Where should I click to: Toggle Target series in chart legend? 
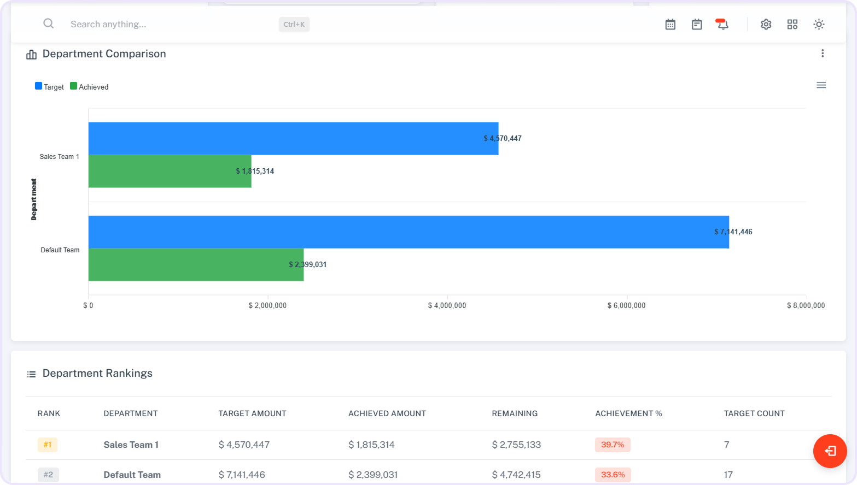click(50, 87)
